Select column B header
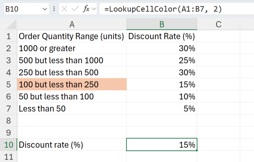The height and width of the screenshot is (162, 254). (x=162, y=24)
